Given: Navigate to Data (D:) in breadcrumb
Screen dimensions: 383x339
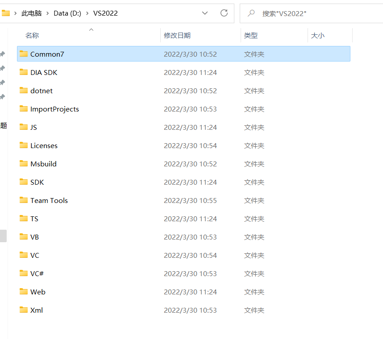Looking at the screenshot, I should click(x=67, y=13).
